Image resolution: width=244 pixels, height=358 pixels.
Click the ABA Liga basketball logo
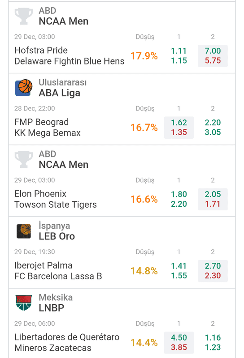24,87
